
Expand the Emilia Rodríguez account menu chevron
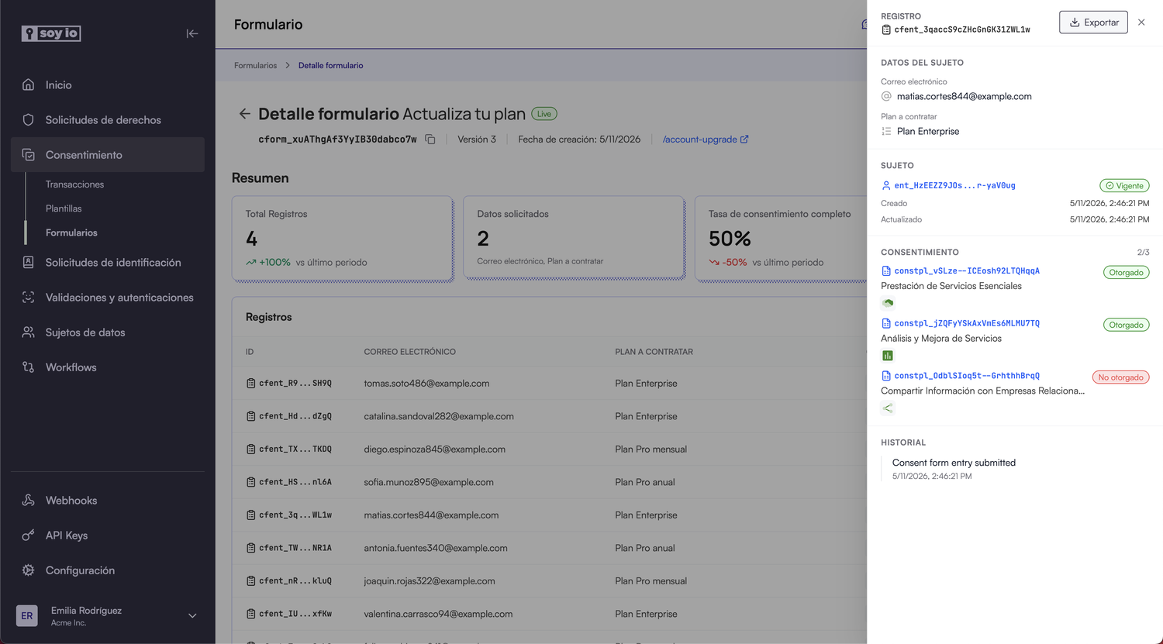[x=192, y=616]
